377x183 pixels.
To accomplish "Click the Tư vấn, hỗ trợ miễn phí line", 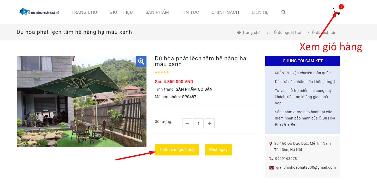I will (303, 97).
